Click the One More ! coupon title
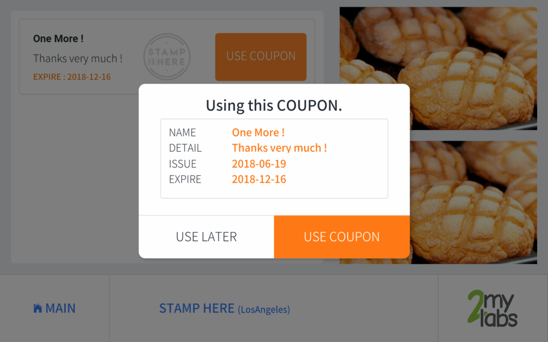The width and height of the screenshot is (548, 342). (58, 38)
